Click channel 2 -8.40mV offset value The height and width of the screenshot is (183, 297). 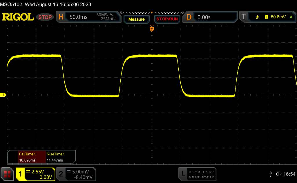83,177
